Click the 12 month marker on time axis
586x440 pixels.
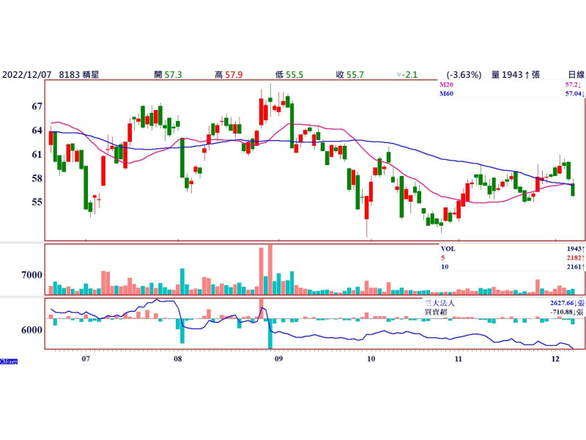(556, 359)
